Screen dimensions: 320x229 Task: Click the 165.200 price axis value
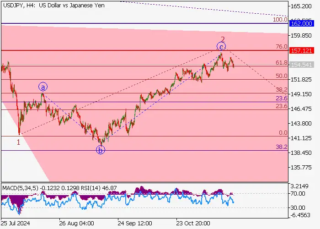click(301, 6)
